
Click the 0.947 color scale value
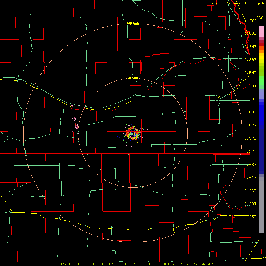(250, 46)
